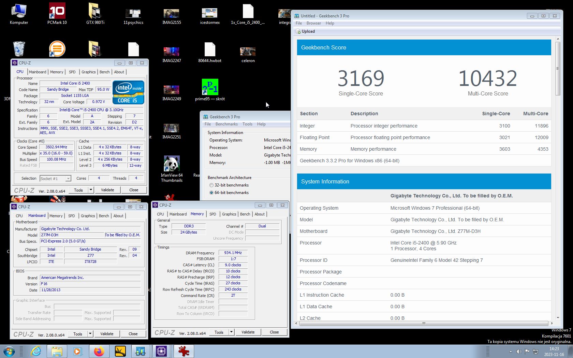Image resolution: width=573 pixels, height=358 pixels.
Task: Select 64-bit benchmarks radio button
Action: coord(211,193)
